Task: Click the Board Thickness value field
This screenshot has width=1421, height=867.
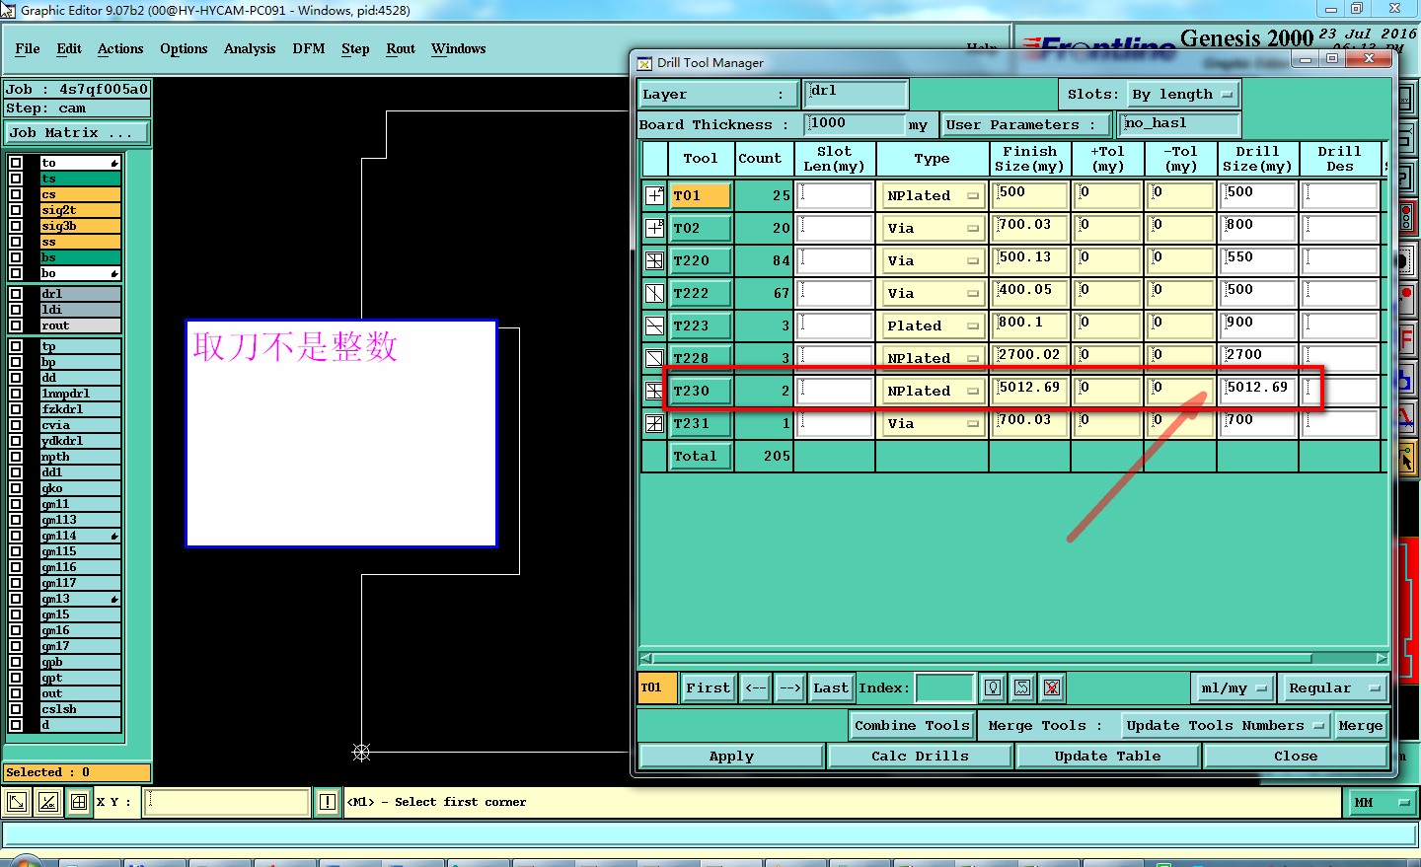Action: (855, 124)
